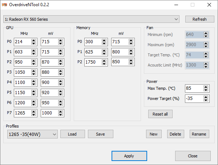The height and width of the screenshot is (165, 218).
Task: Close the OverdriveNTool window with X
Action: [209, 5]
